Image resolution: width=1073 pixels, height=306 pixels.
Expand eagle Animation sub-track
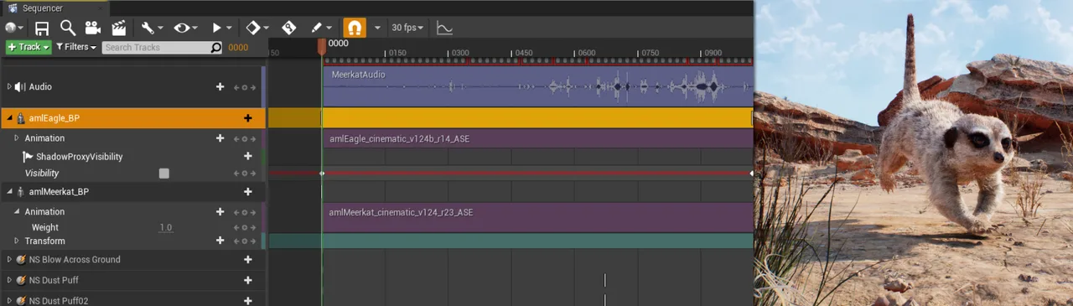click(x=17, y=138)
